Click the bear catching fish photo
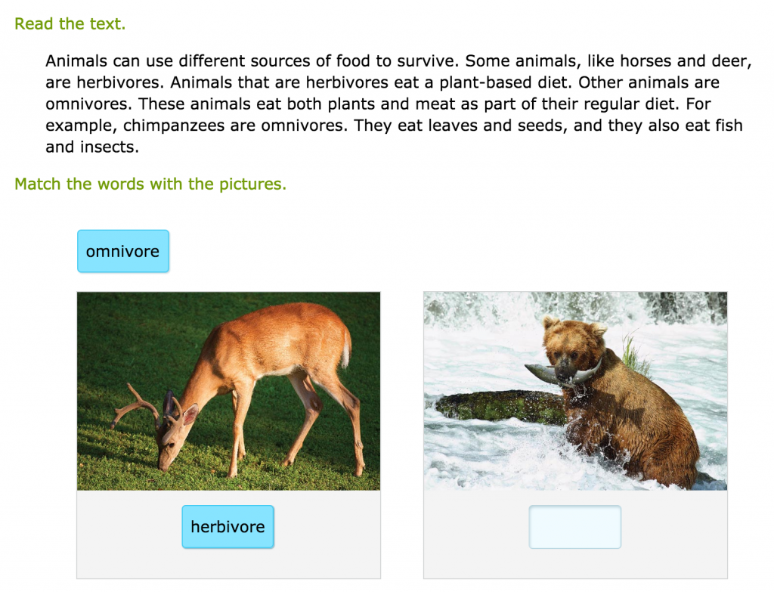The width and height of the screenshot is (774, 592). tap(575, 391)
